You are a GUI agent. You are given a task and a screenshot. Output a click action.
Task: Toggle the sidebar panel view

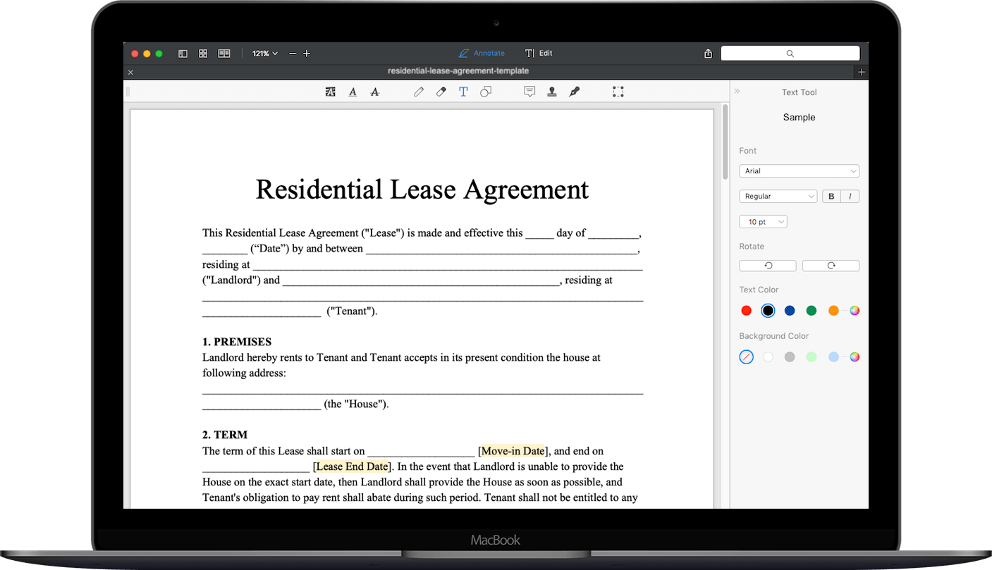pyautogui.click(x=183, y=53)
